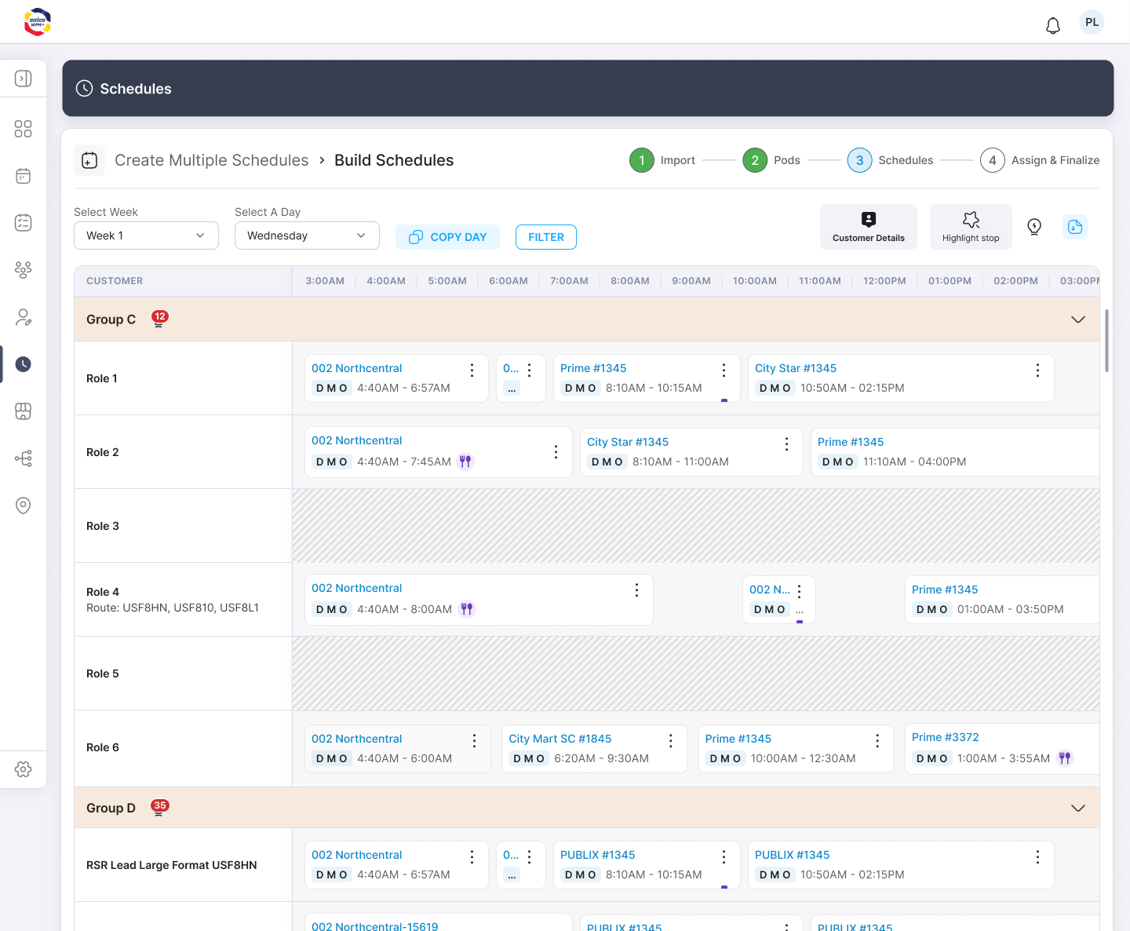
Task: Open menu on Role 6 Prime #1345 card
Action: pyautogui.click(x=877, y=740)
